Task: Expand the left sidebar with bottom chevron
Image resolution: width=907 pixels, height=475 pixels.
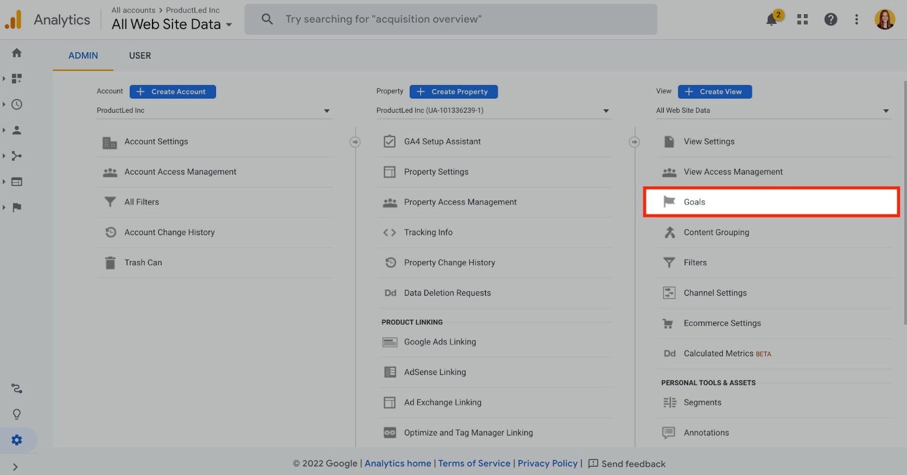Action: click(15, 467)
